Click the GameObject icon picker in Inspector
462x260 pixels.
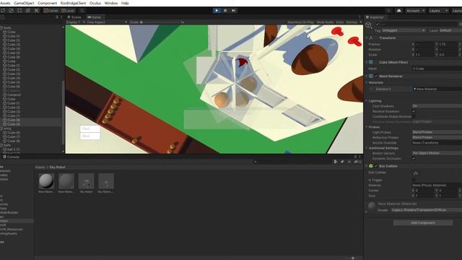coord(369,25)
